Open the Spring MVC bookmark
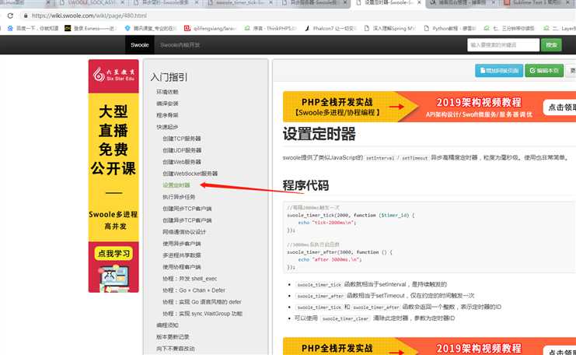The image size is (576, 355). point(389,28)
